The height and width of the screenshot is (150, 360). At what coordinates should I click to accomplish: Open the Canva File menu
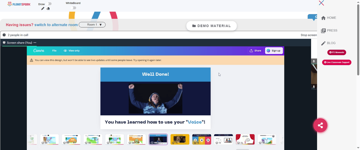pyautogui.click(x=54, y=51)
